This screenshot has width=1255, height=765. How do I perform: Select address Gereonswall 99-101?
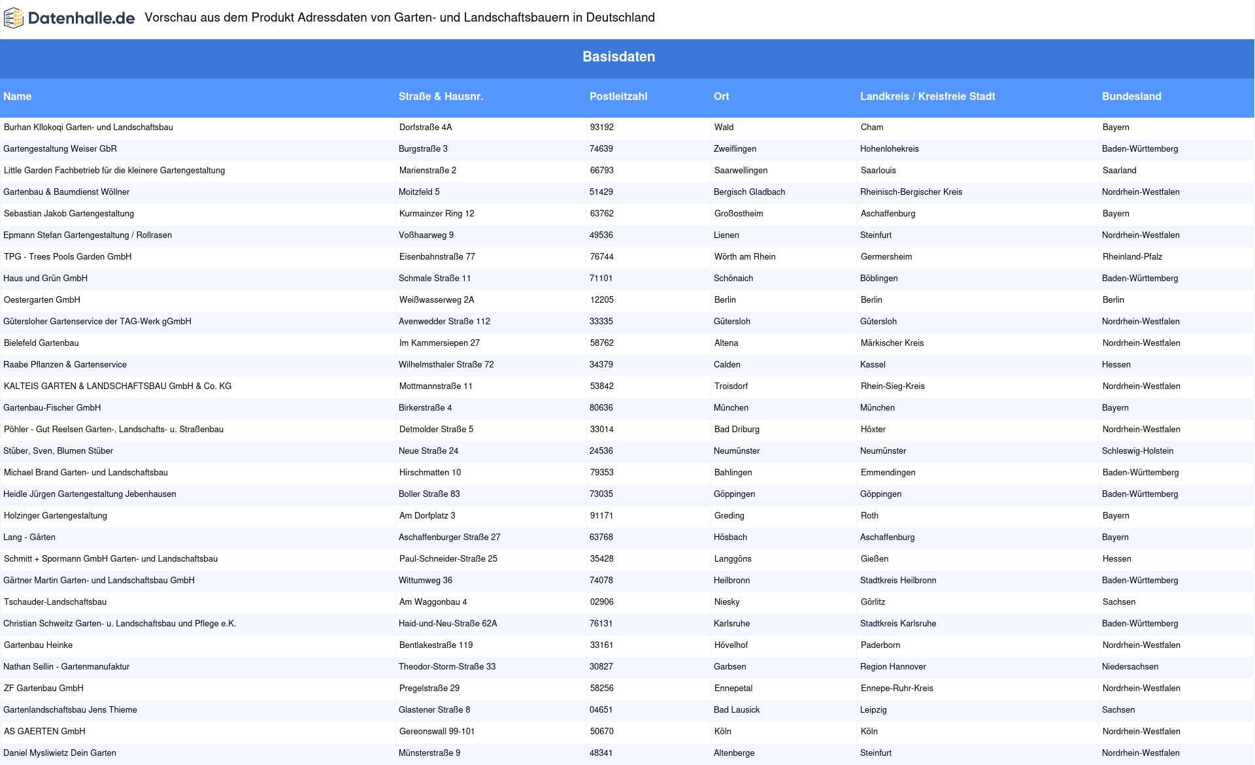coord(437,732)
